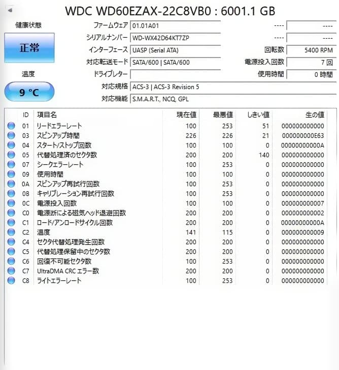Click the status circle beside スピンアップ時間
This screenshot has height=370, width=339.
(x=11, y=135)
